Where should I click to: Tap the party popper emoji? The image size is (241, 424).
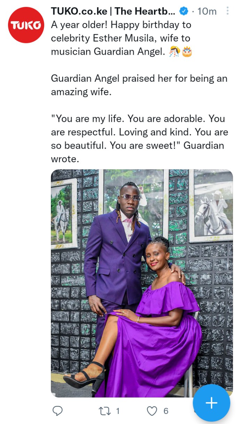[174, 52]
